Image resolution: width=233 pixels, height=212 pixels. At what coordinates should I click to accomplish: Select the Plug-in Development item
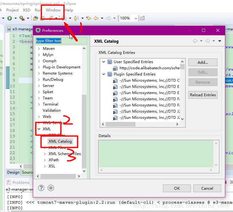tap(62, 67)
